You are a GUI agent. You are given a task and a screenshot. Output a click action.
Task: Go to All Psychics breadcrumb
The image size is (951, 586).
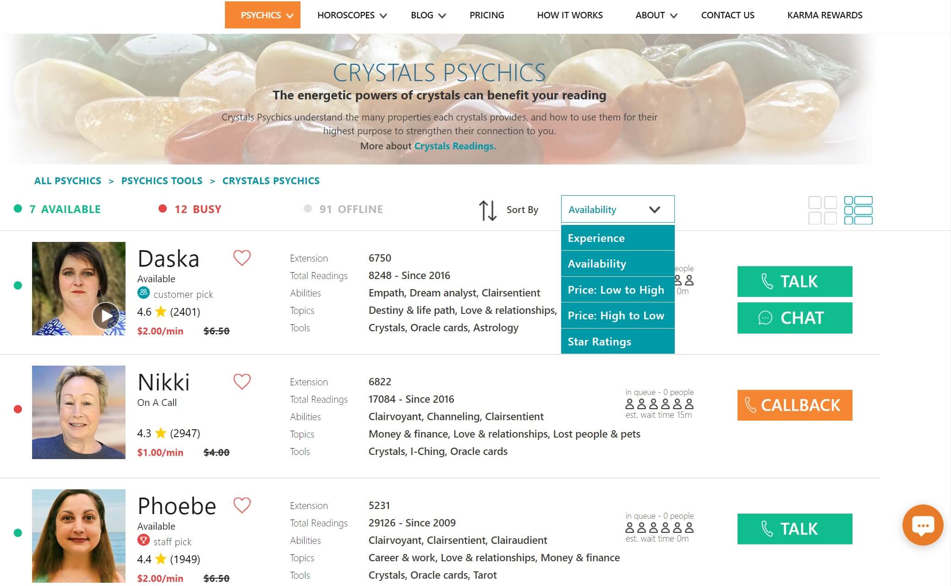68,181
